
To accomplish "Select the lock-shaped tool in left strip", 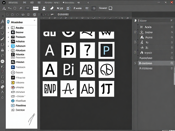I will point(2,50).
